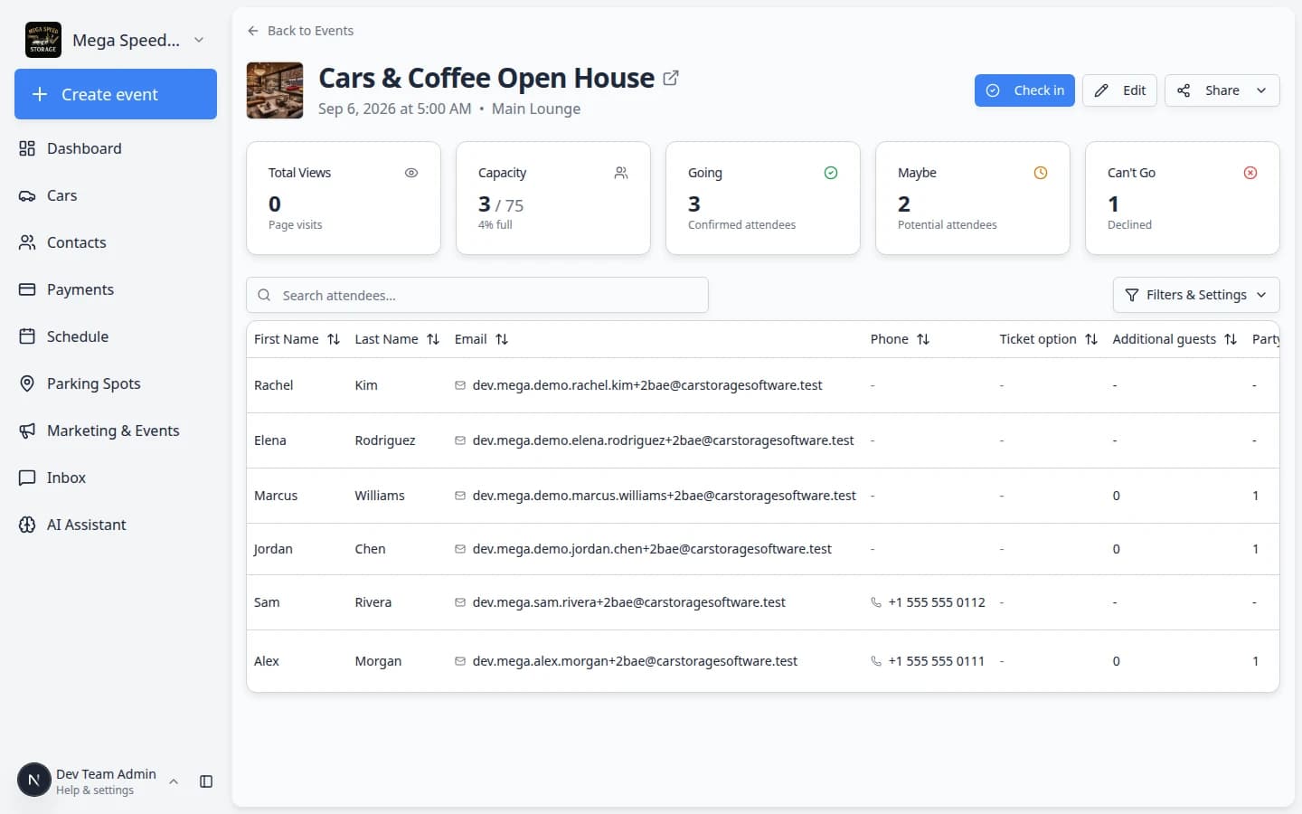Click Marcus Williams's email envelope icon

coord(460,496)
